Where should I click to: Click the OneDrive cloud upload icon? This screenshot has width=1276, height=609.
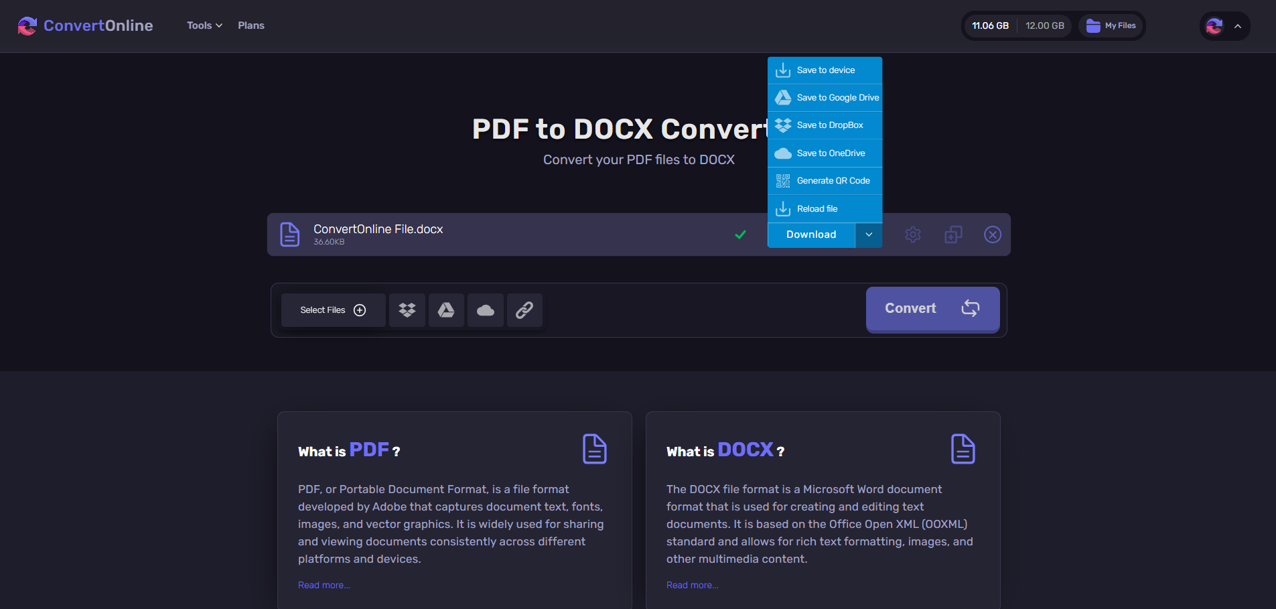[x=486, y=310]
